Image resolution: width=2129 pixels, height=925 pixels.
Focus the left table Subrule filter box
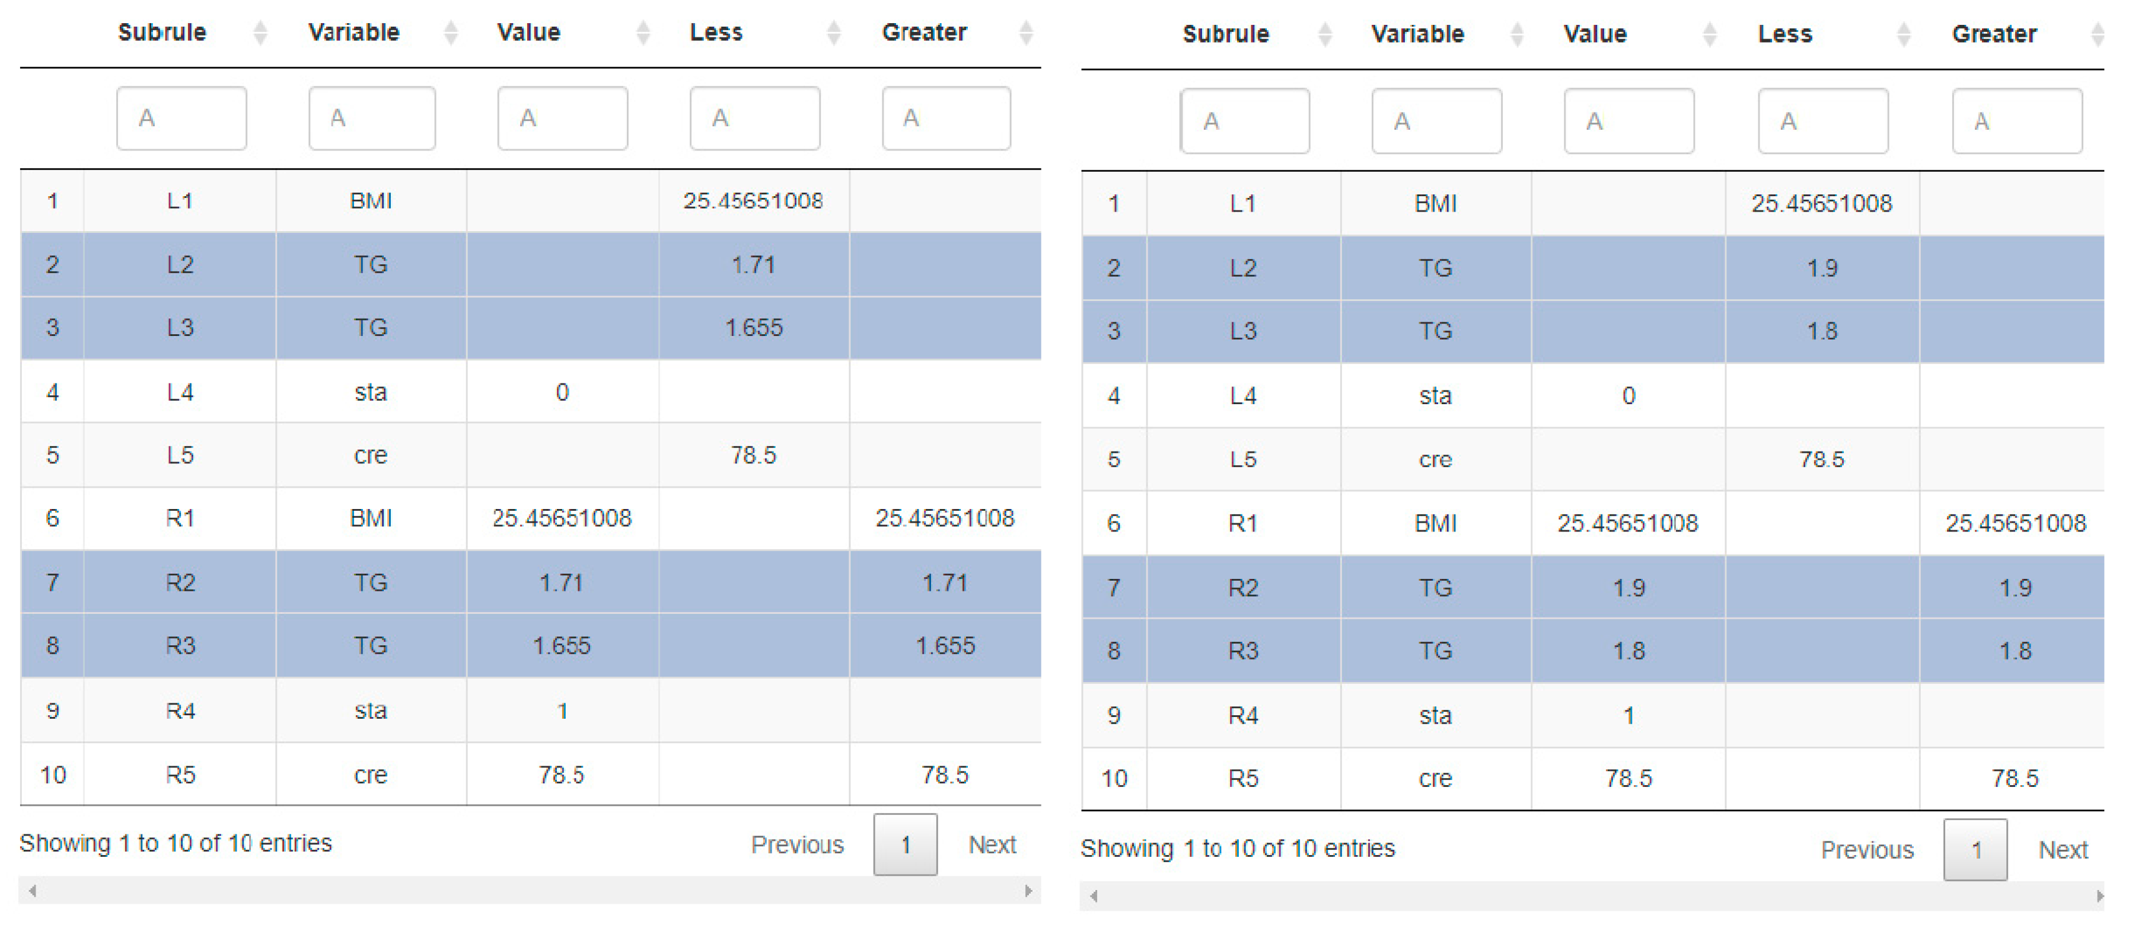(181, 118)
